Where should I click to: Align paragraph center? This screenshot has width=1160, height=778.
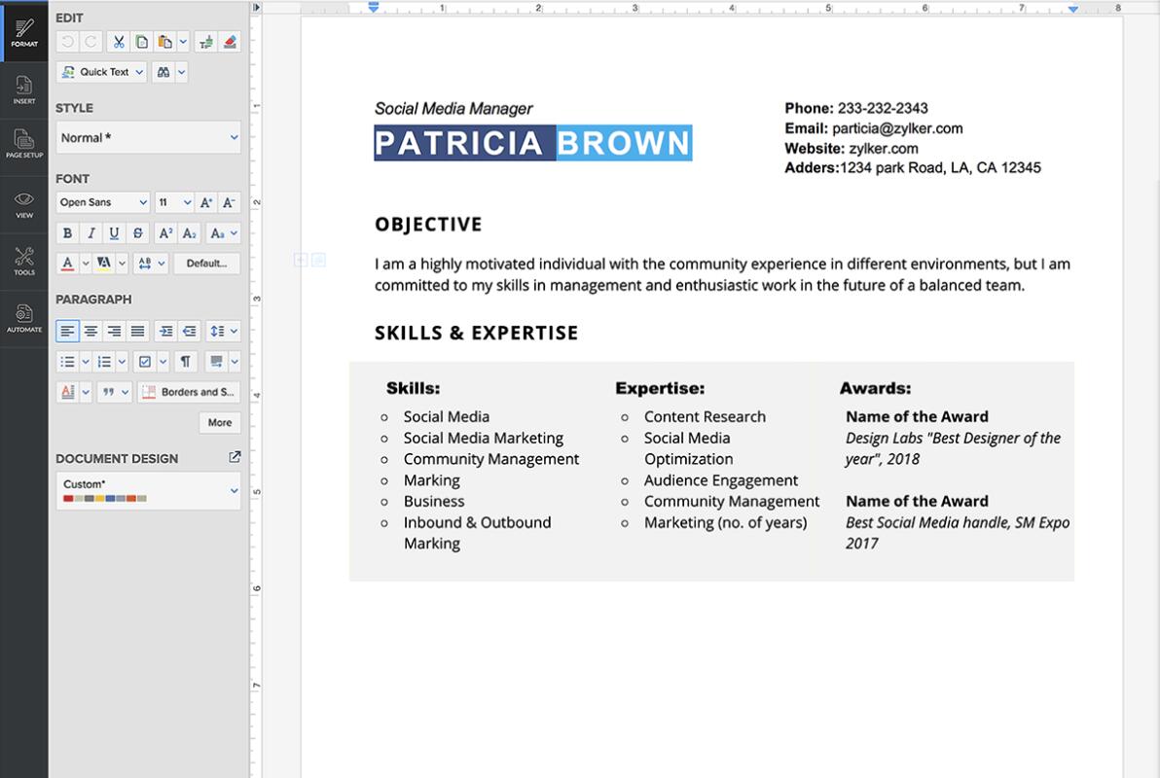pos(91,331)
